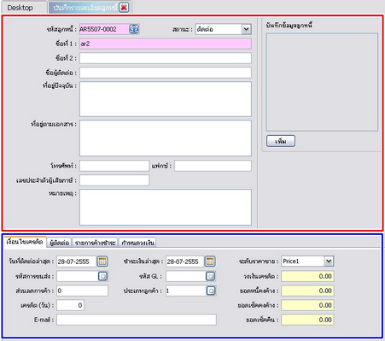Click the ชำระเงินล่าสุด date field 28-07-2555
The width and height of the screenshot is (385, 341).
click(185, 262)
